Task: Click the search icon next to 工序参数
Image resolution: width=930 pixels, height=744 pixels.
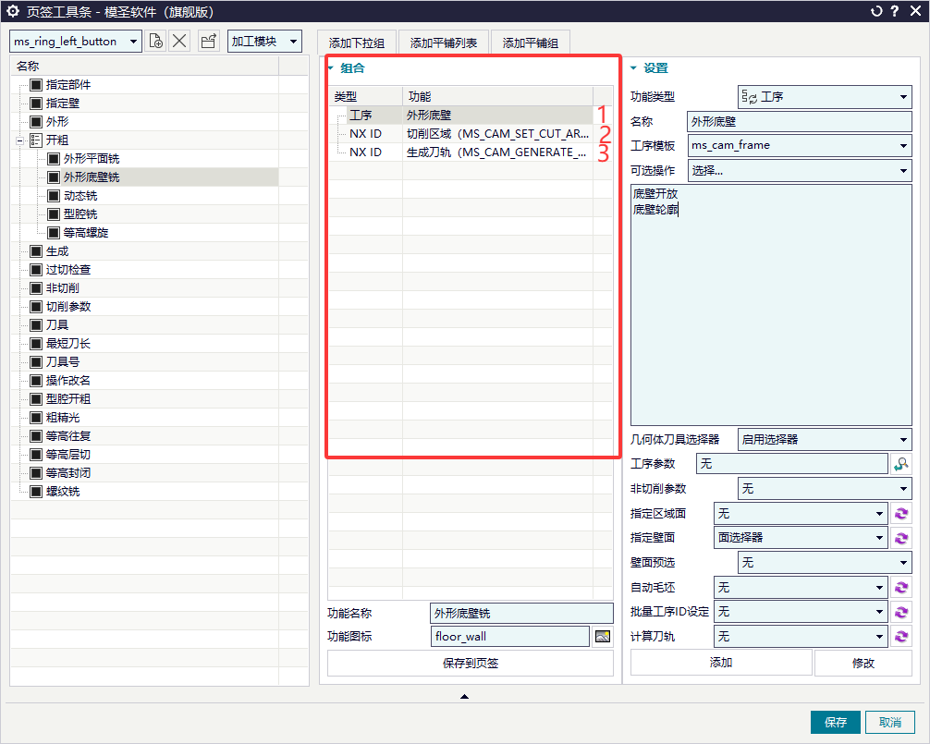Action: (901, 464)
